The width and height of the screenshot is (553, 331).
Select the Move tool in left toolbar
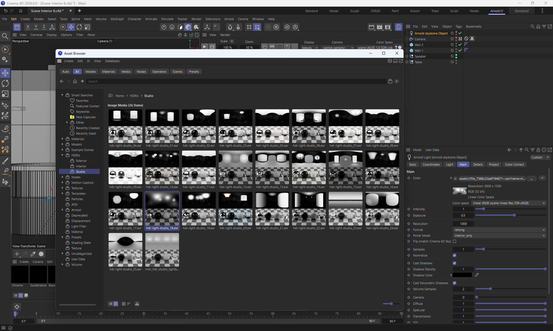pos(5,73)
